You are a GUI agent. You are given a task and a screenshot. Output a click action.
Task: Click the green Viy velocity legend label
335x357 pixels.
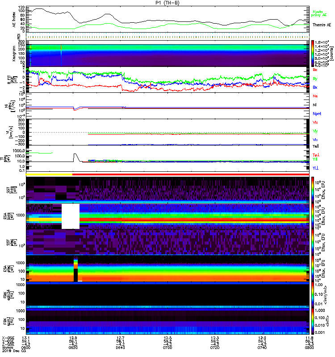315,131
